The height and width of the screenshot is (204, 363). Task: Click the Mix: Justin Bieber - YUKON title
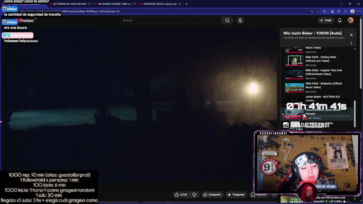point(313,33)
